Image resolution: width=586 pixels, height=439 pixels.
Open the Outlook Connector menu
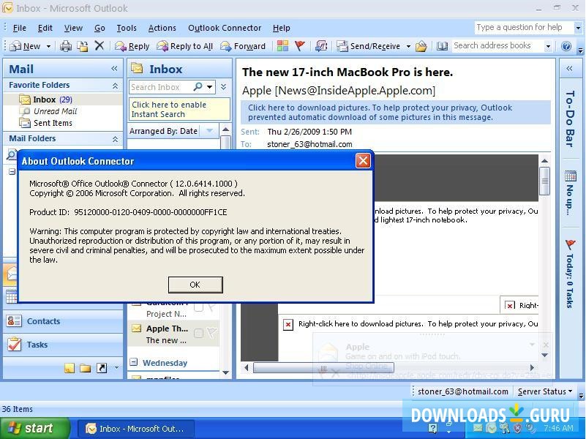[x=224, y=27]
